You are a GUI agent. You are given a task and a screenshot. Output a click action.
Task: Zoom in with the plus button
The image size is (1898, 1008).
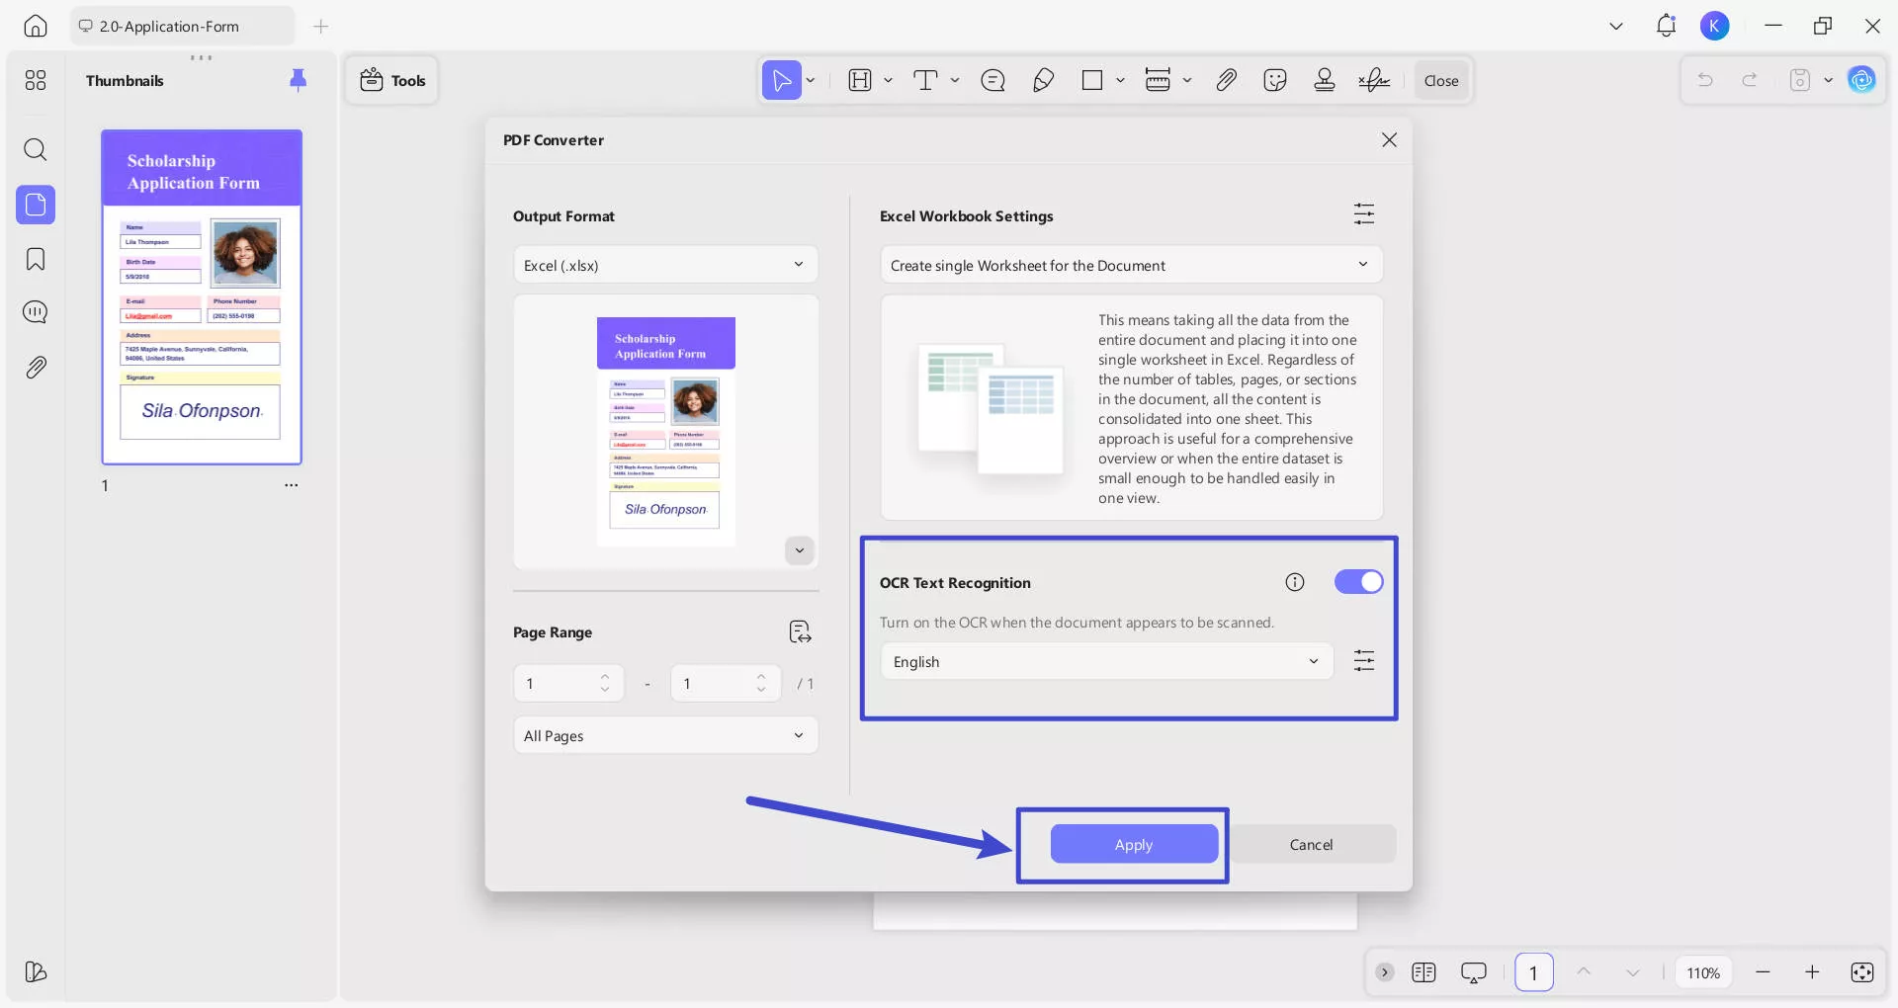click(1812, 972)
